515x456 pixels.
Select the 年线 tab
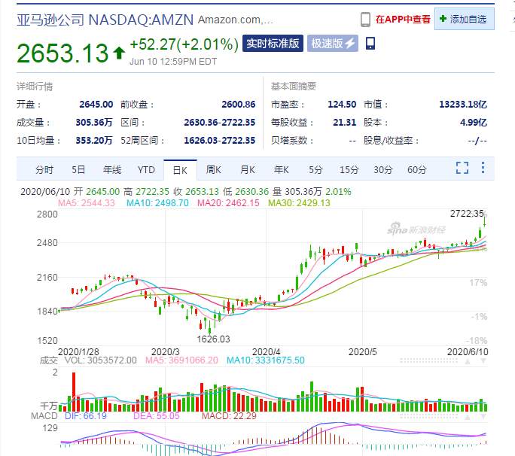(x=112, y=170)
